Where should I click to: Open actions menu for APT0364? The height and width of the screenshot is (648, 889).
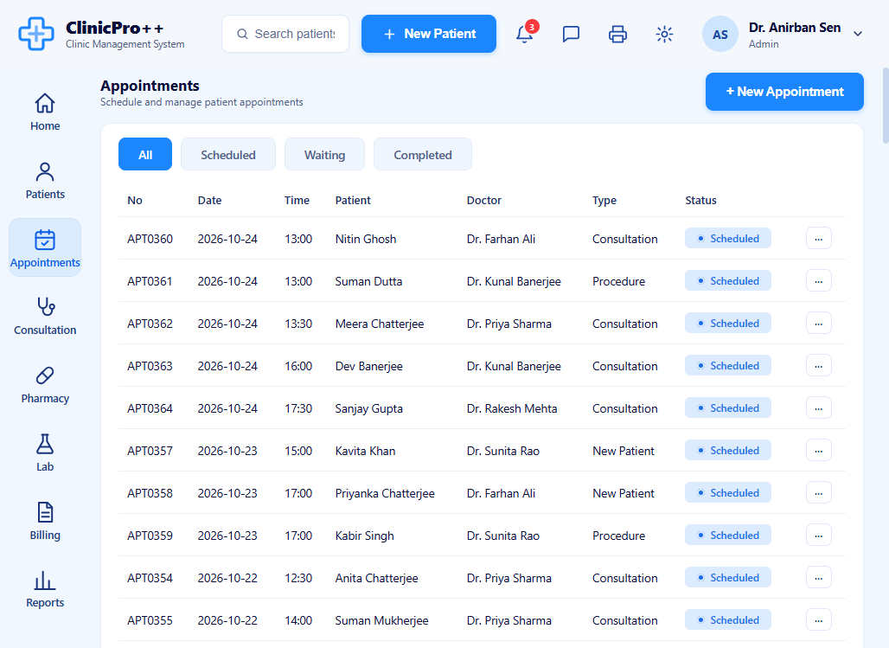coord(819,408)
